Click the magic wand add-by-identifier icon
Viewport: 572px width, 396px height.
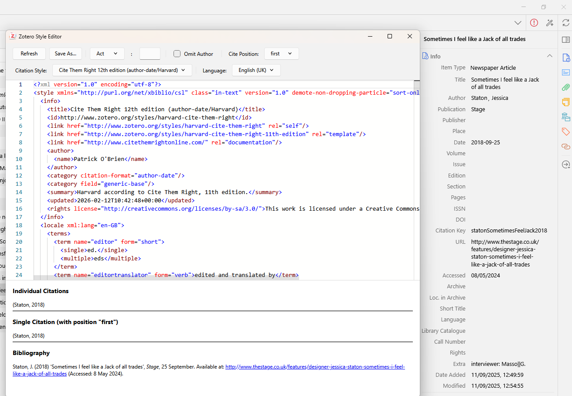[x=550, y=23]
